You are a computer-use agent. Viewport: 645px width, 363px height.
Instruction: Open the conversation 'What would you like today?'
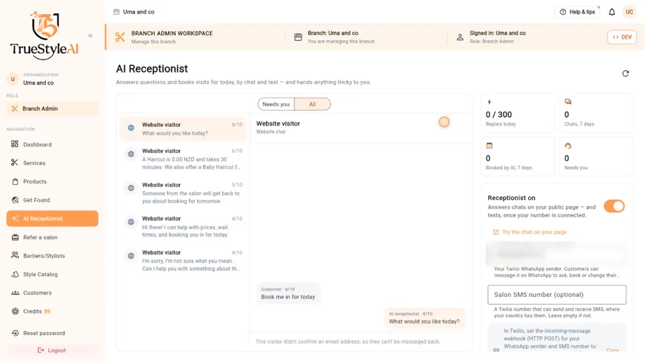[x=183, y=129]
